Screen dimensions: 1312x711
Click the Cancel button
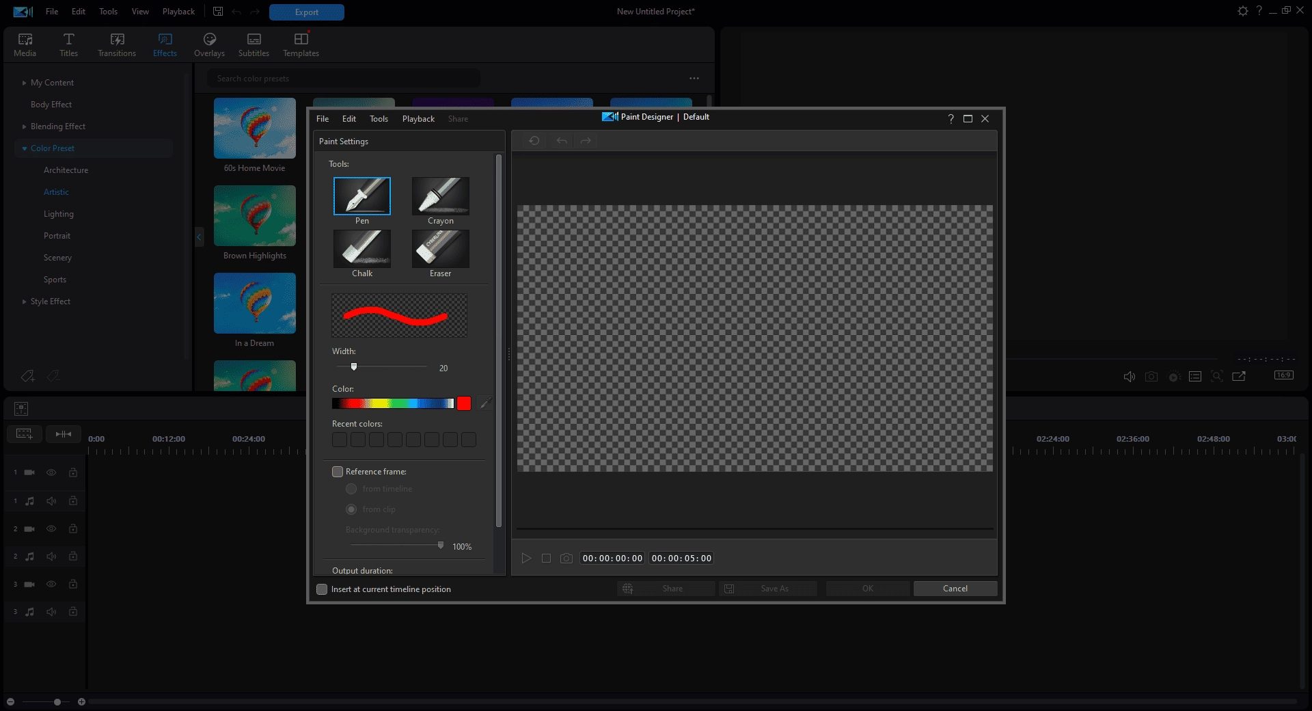pyautogui.click(x=955, y=589)
